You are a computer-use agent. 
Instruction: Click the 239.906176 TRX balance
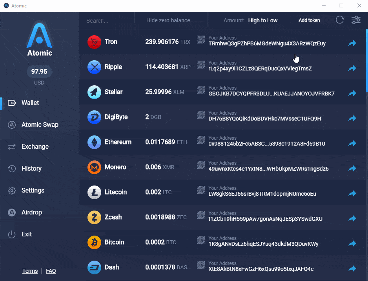168,42
